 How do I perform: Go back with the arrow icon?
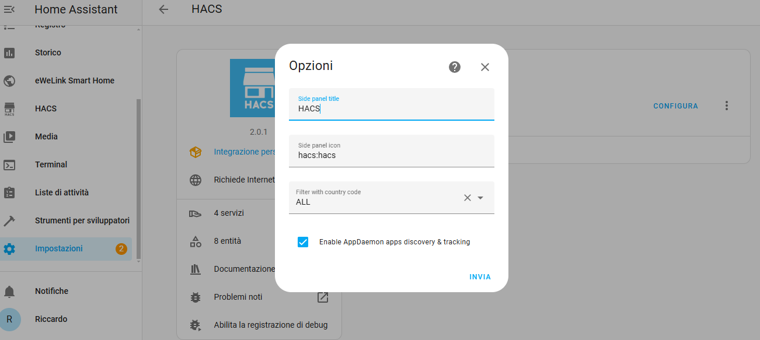[163, 9]
